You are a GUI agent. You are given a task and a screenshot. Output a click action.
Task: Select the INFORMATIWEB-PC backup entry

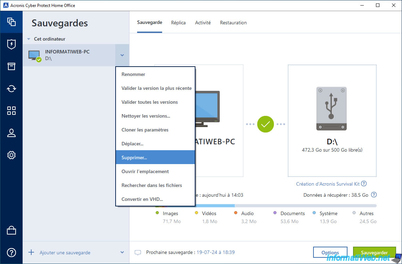69,55
